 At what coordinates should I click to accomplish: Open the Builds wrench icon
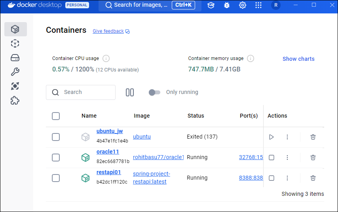tap(15, 72)
